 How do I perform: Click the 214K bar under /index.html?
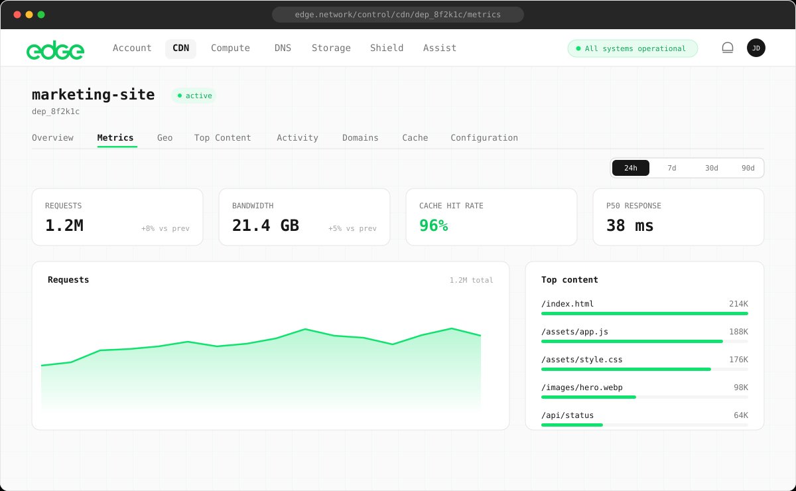tap(645, 313)
